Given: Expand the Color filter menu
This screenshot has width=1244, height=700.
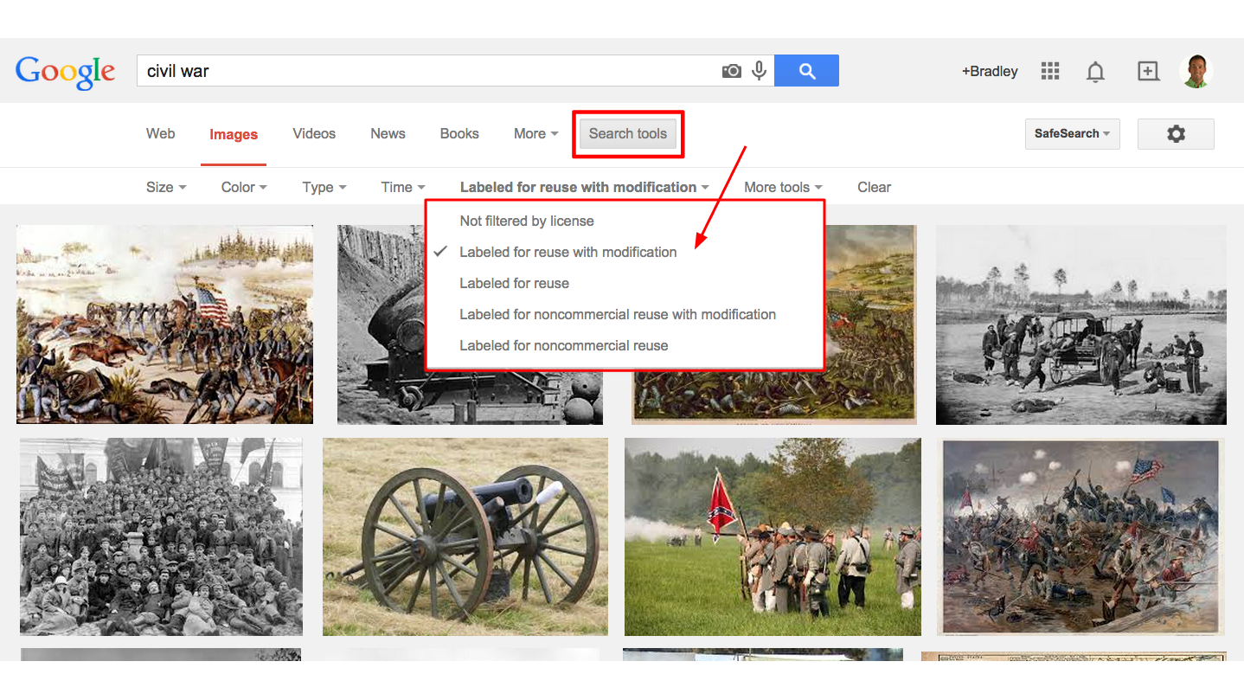Looking at the screenshot, I should pos(243,187).
